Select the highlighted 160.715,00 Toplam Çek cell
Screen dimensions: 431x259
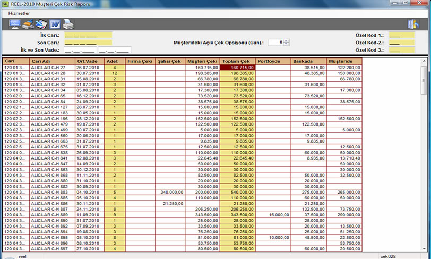tap(237, 68)
